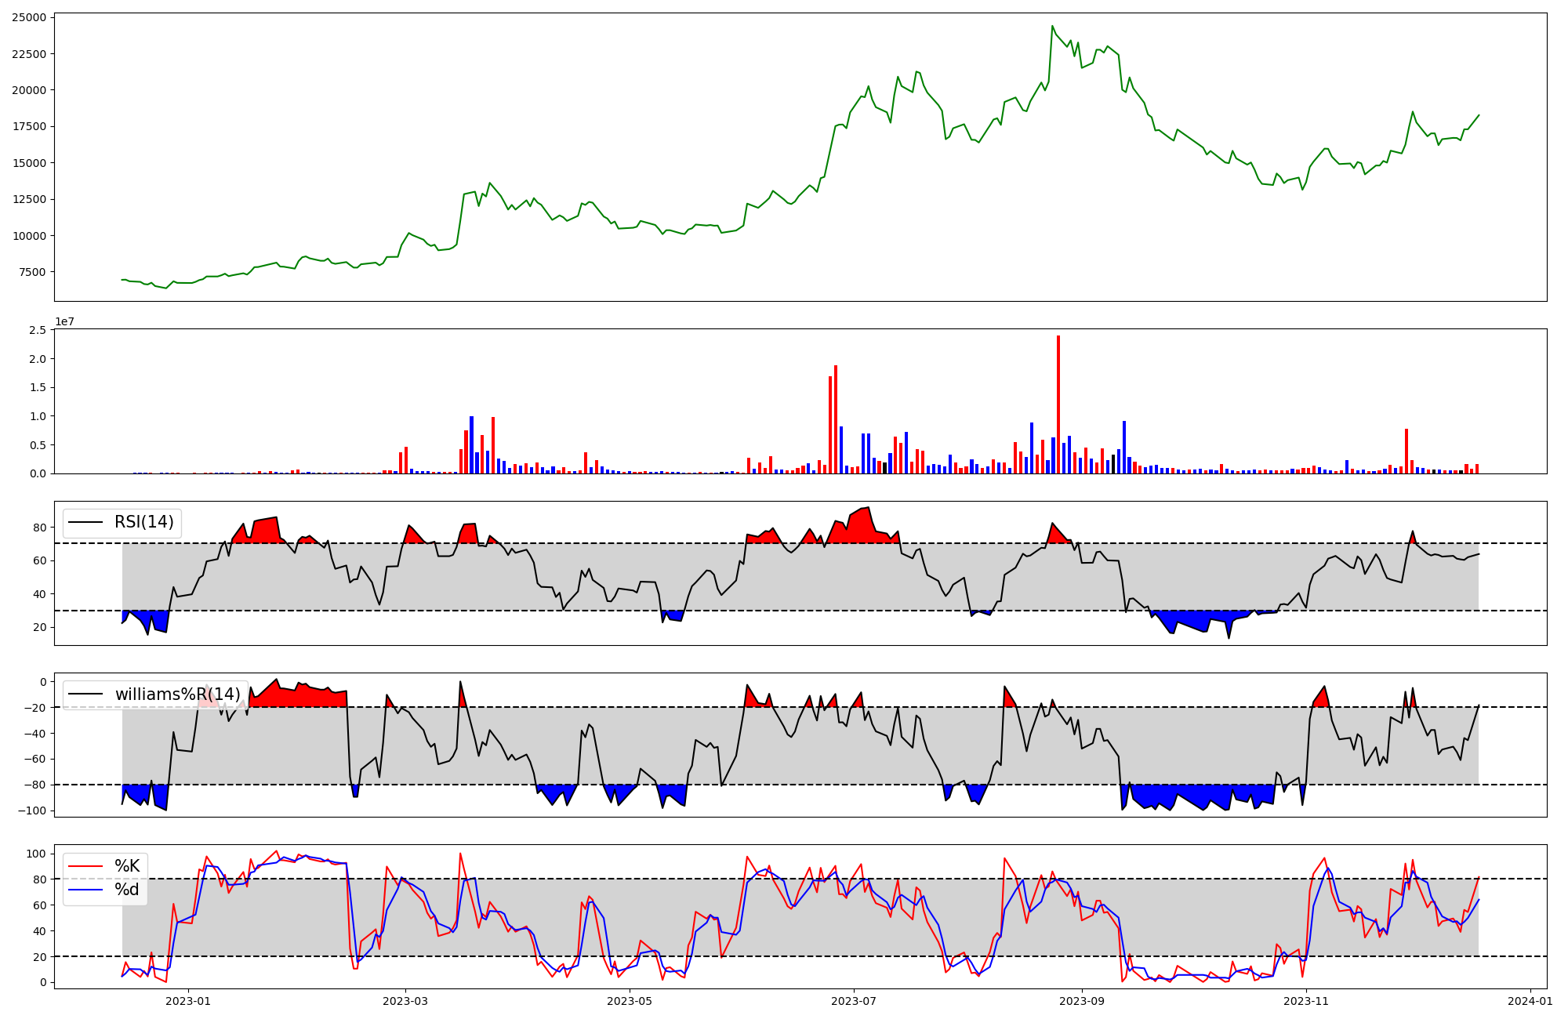Click the highest peak of the green price line
This screenshot has width=1568, height=1019.
[1053, 26]
